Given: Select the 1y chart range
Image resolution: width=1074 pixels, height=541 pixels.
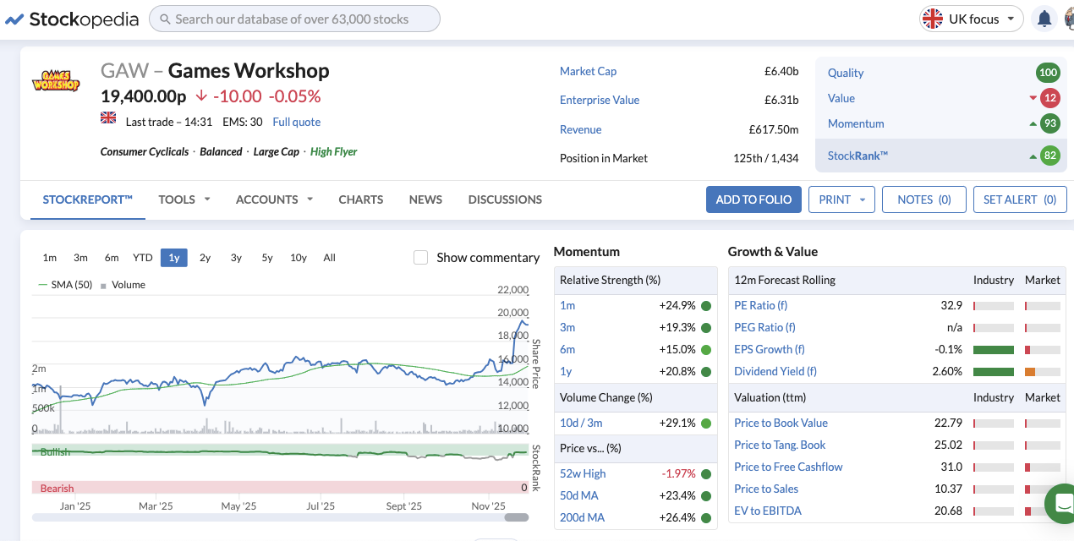Looking at the screenshot, I should tap(174, 258).
